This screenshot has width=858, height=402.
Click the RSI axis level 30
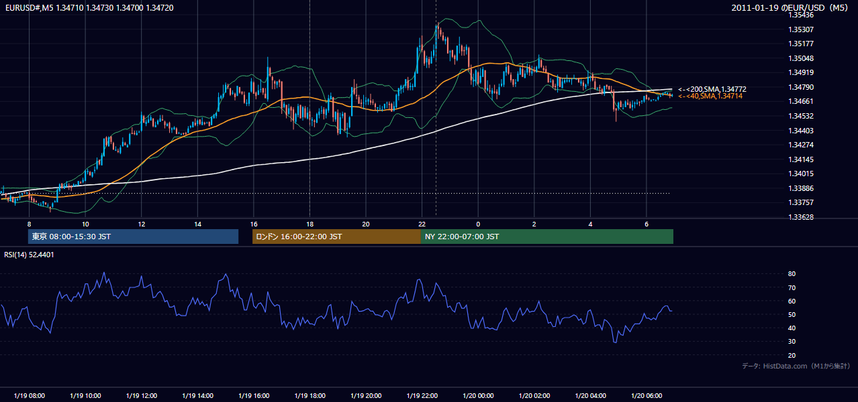click(792, 342)
